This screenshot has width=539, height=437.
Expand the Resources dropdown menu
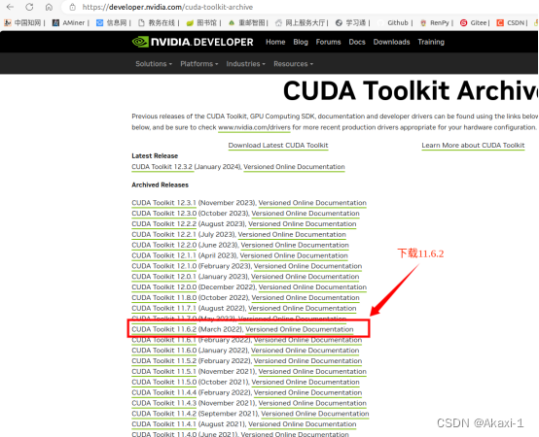[293, 64]
